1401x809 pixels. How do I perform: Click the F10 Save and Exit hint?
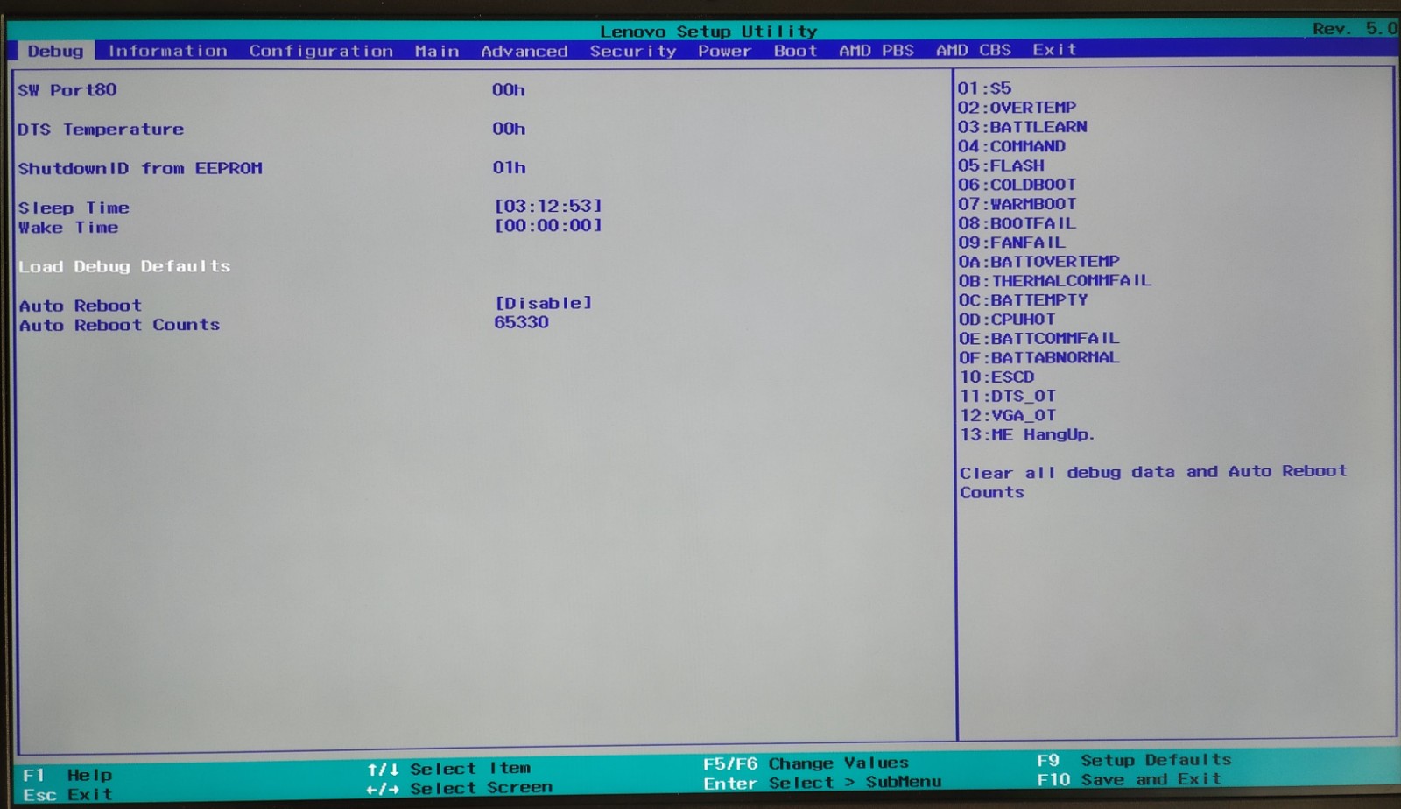1129,779
